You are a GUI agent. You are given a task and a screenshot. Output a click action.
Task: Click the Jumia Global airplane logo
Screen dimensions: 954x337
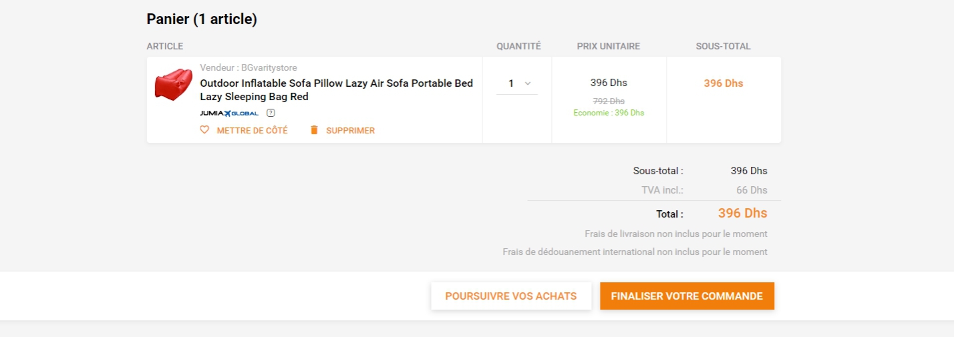click(x=229, y=113)
